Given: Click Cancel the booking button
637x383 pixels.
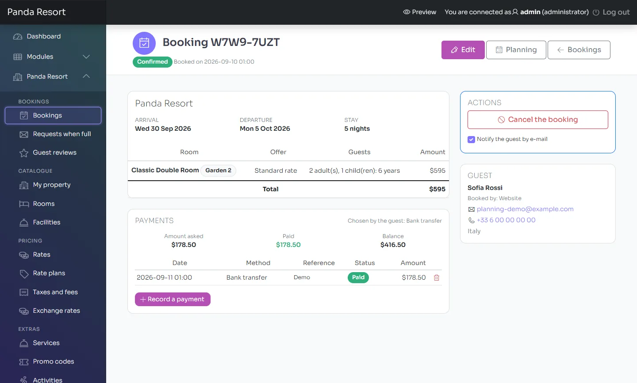Looking at the screenshot, I should (538, 120).
